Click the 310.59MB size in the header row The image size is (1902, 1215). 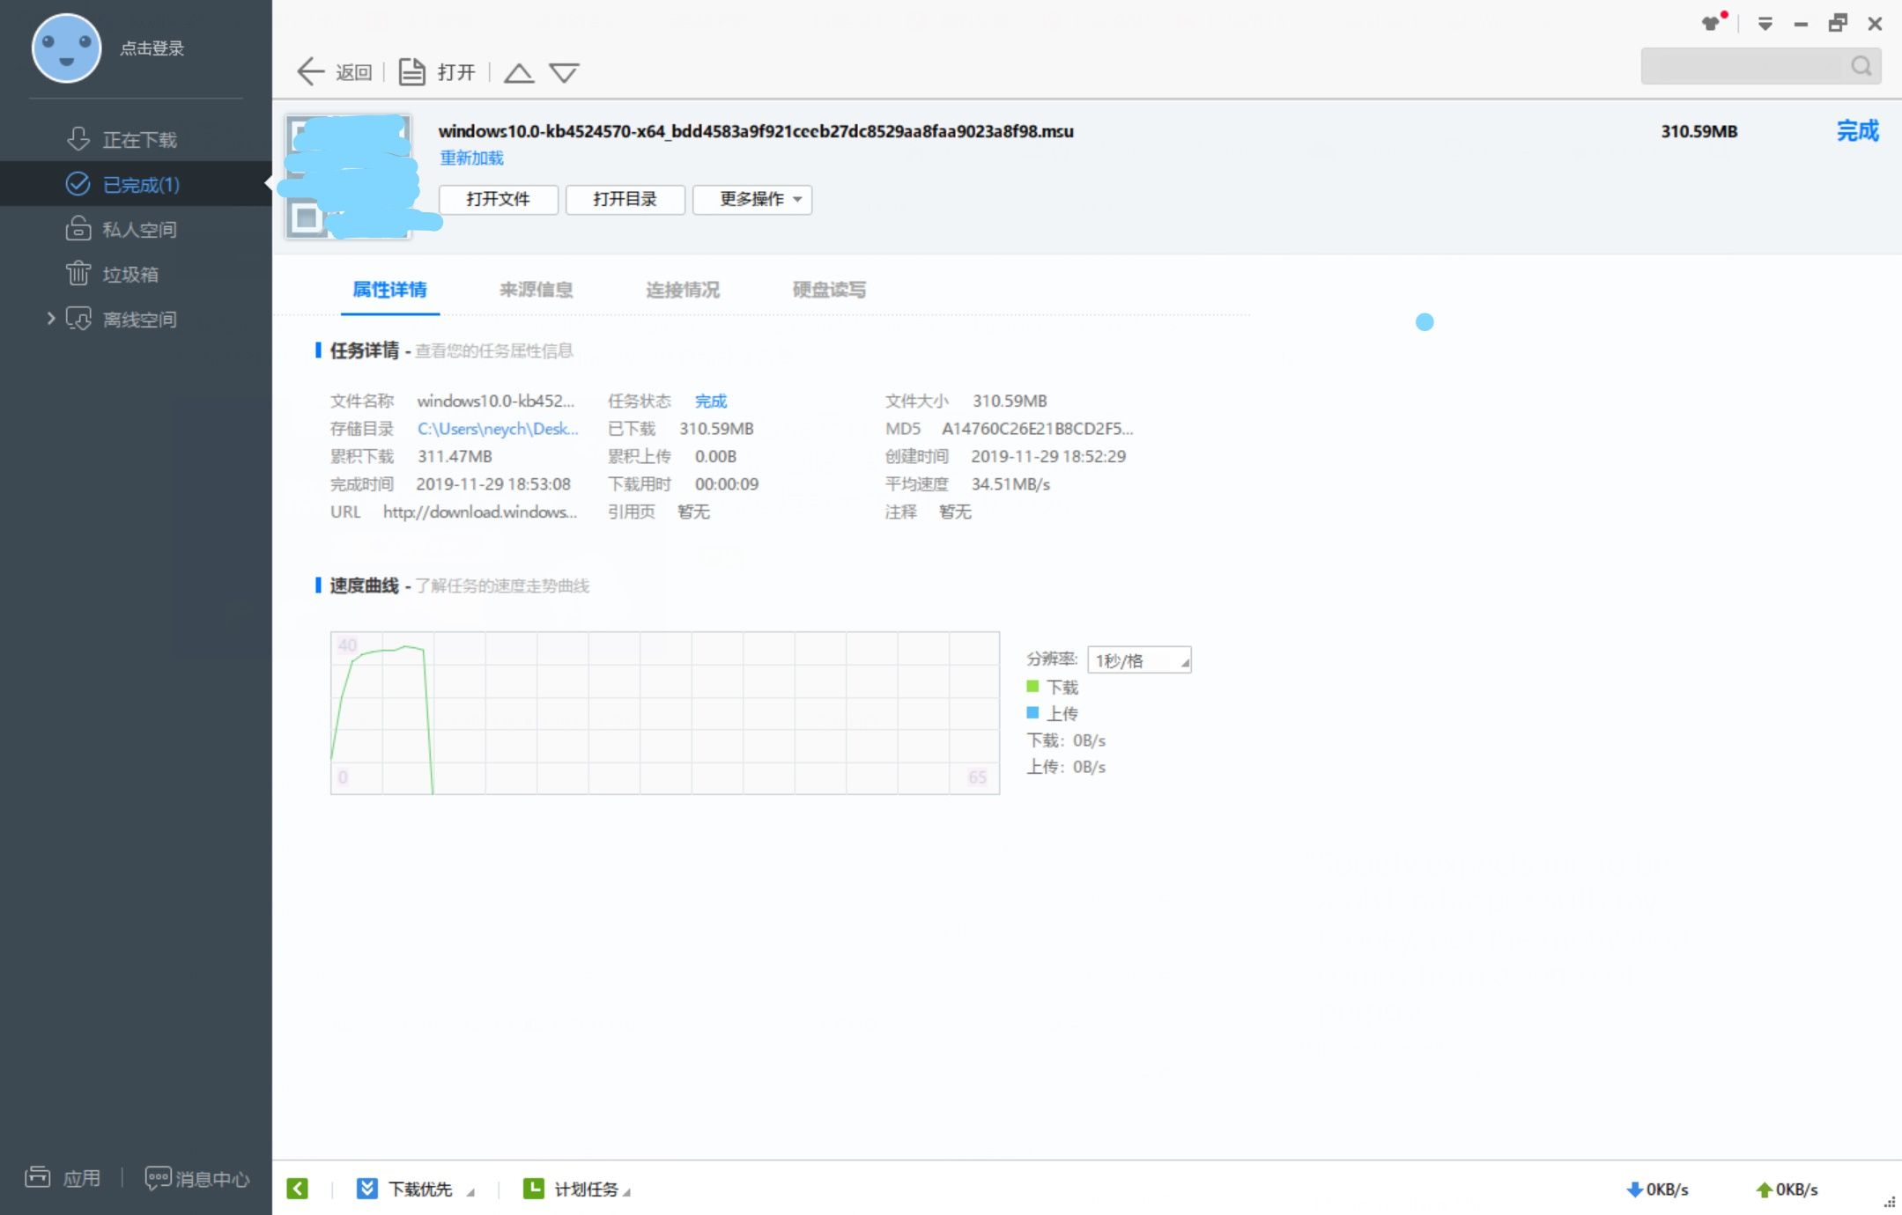pos(1699,131)
